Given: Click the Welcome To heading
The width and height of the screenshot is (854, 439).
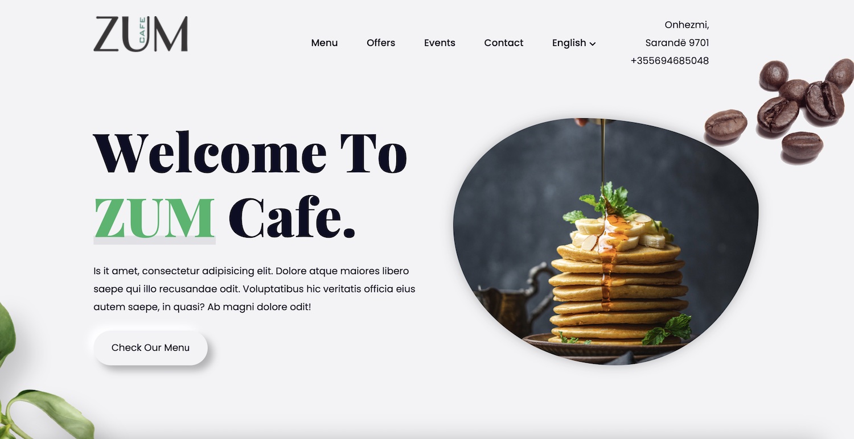Looking at the screenshot, I should coord(251,154).
